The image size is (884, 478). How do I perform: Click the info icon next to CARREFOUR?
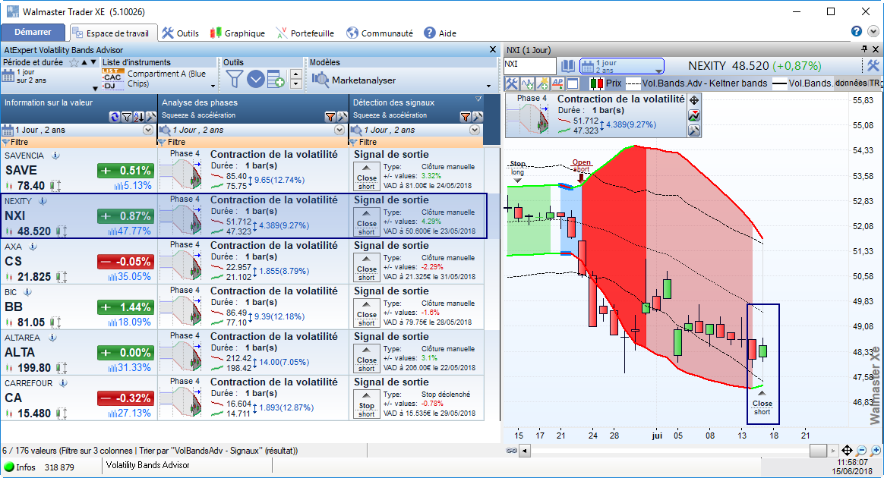coord(64,383)
